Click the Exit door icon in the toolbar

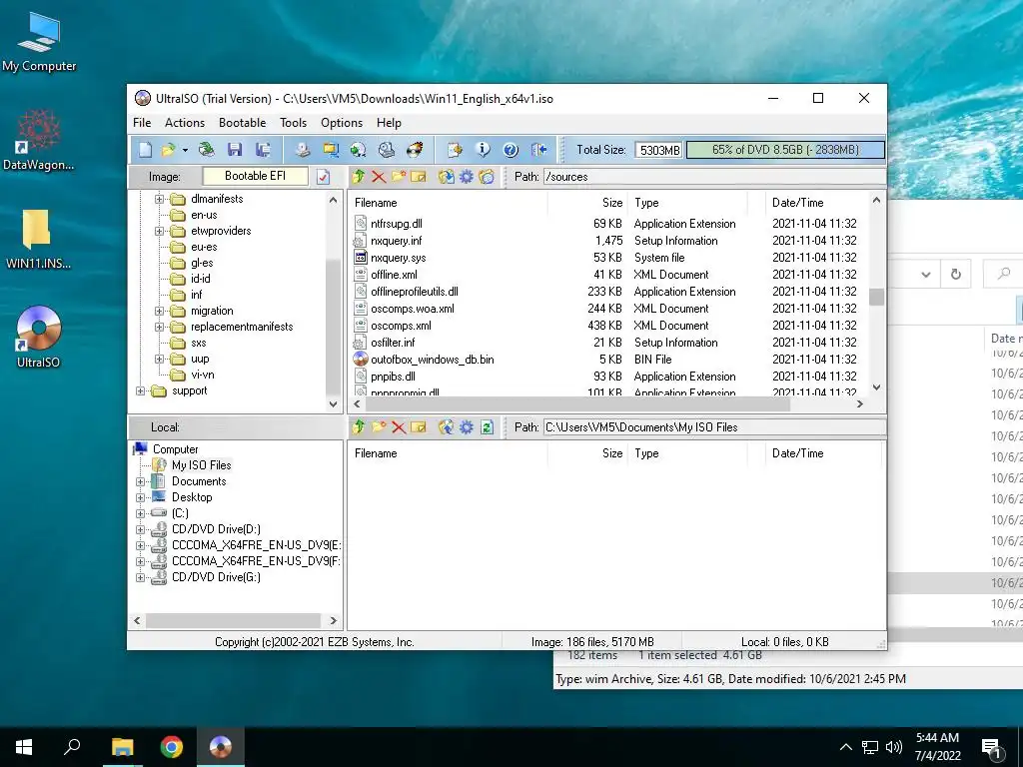coord(538,150)
